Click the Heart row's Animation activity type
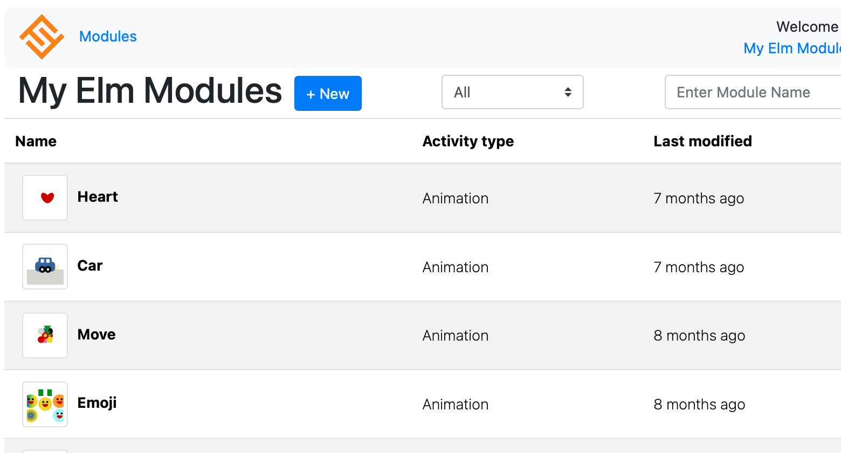This screenshot has height=453, width=841. [x=456, y=199]
